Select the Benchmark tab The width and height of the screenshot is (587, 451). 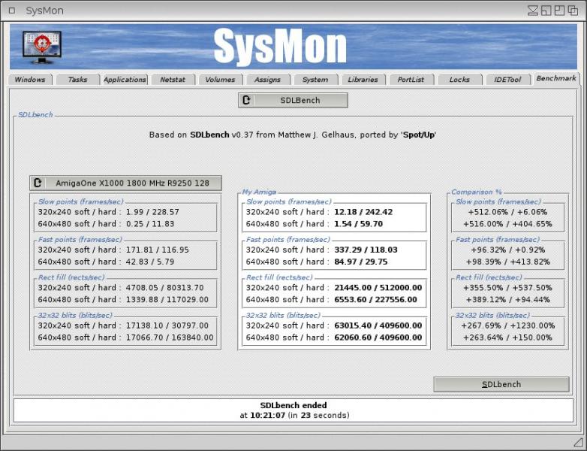556,78
